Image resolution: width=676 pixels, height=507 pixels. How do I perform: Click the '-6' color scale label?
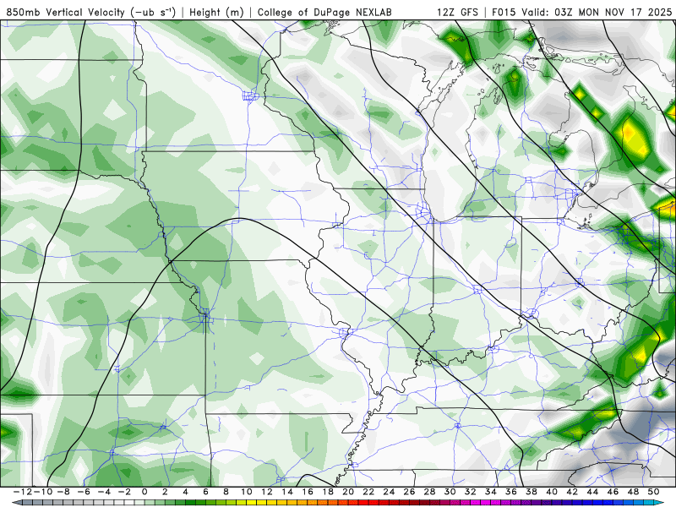click(84, 492)
